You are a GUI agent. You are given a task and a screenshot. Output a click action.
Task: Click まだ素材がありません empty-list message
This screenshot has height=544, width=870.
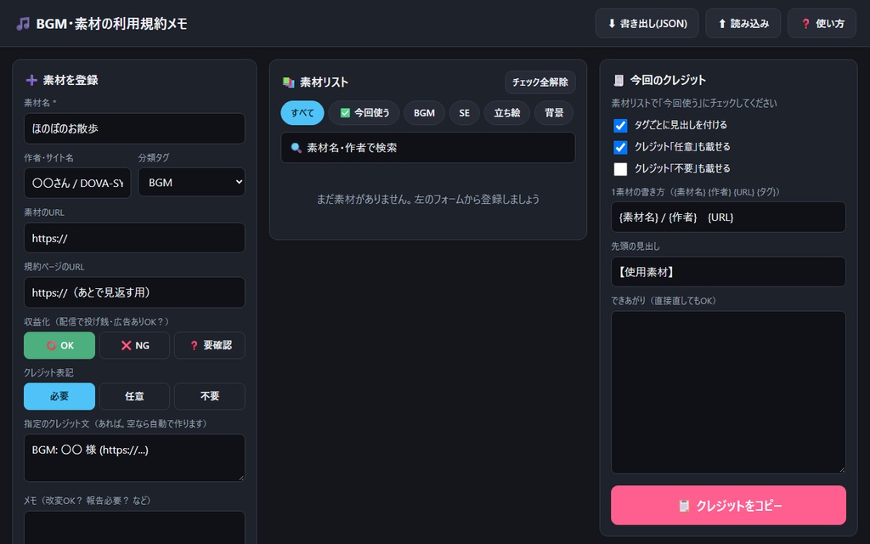coord(428,199)
